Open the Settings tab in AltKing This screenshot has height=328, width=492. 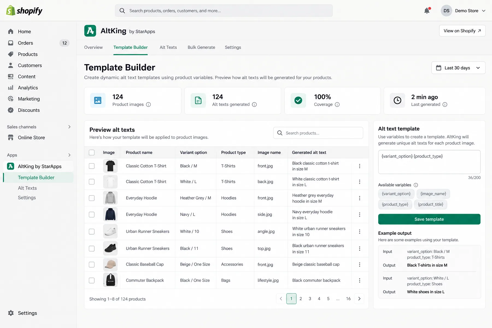click(233, 47)
